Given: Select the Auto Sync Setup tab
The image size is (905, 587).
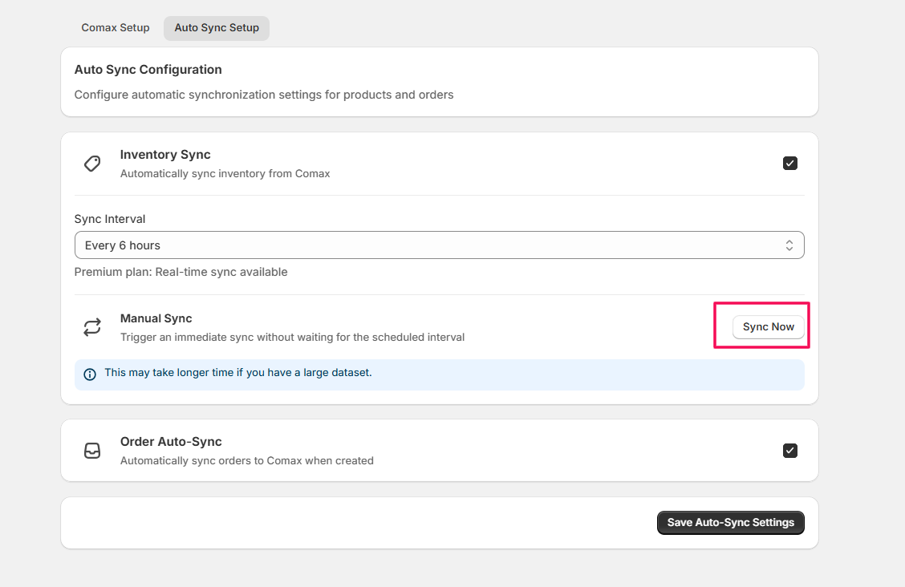Looking at the screenshot, I should pos(217,28).
